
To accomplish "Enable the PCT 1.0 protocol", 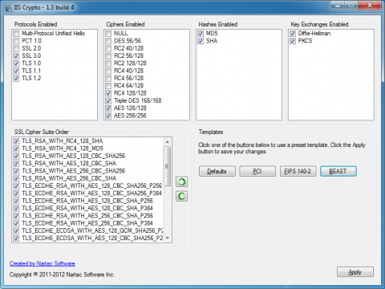I will (x=17, y=41).
